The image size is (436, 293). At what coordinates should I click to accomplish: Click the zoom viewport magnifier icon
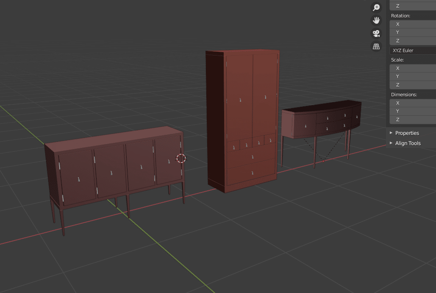(x=376, y=8)
